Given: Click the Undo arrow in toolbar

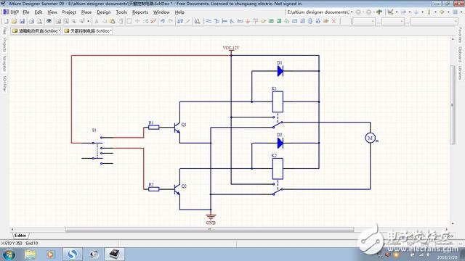Looking at the screenshot, I should 163,21.
